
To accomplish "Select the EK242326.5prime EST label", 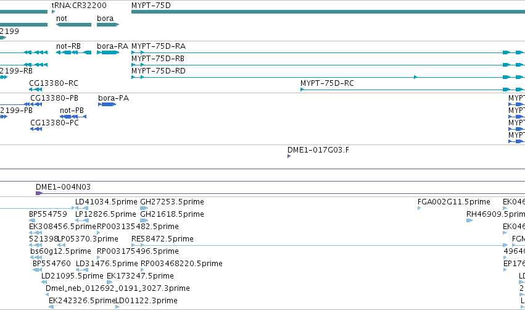I will click(82, 301).
